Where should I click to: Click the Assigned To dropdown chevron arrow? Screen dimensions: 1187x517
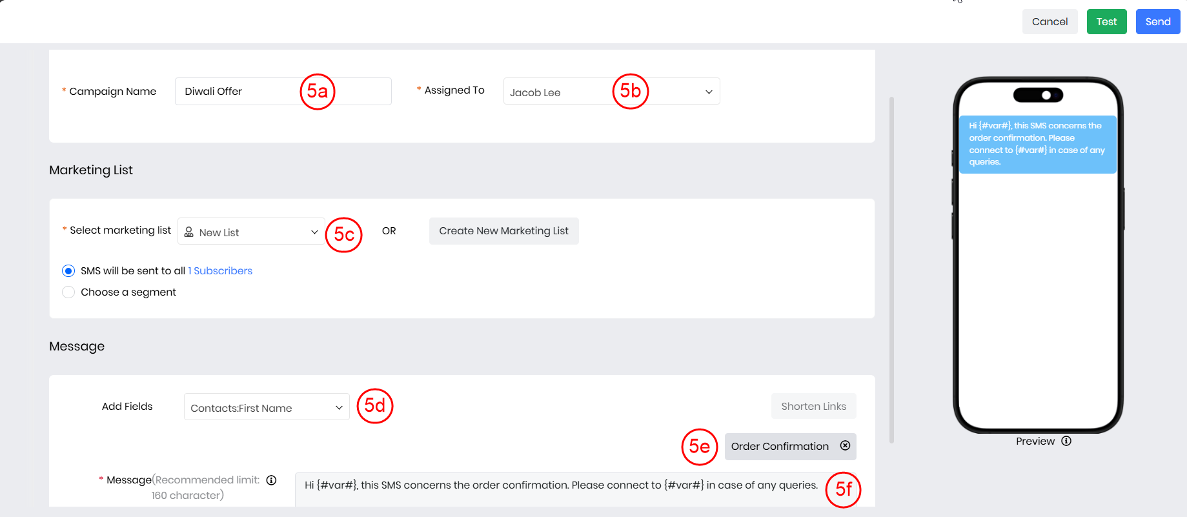click(708, 92)
